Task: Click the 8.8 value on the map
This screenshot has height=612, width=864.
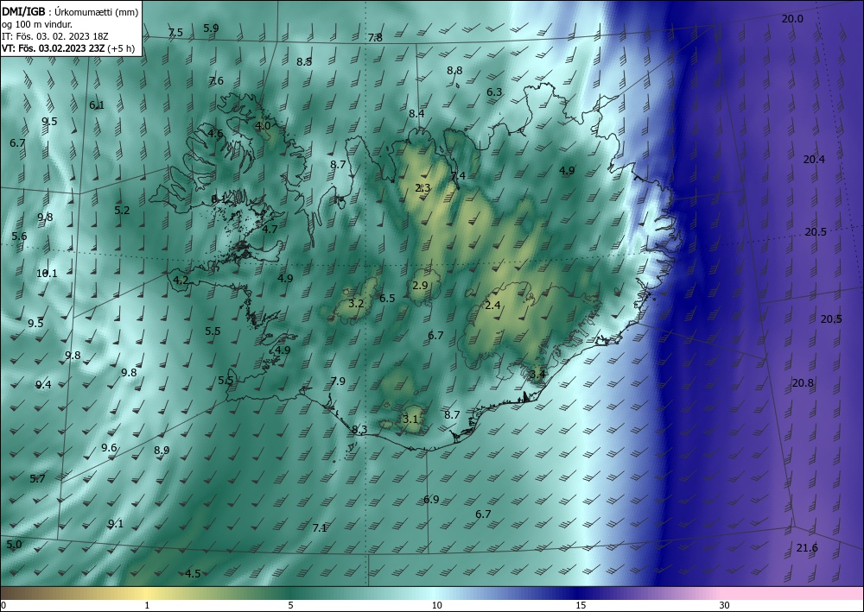Action: pos(454,71)
